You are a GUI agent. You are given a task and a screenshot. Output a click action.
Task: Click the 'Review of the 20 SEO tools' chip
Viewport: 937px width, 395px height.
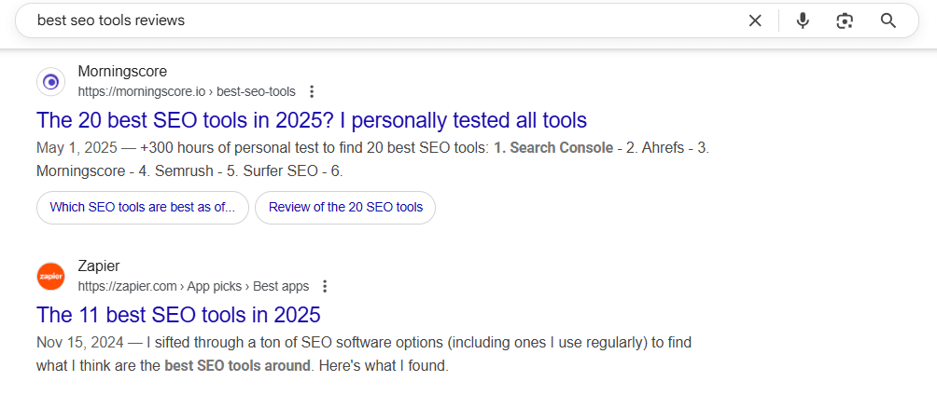point(345,208)
